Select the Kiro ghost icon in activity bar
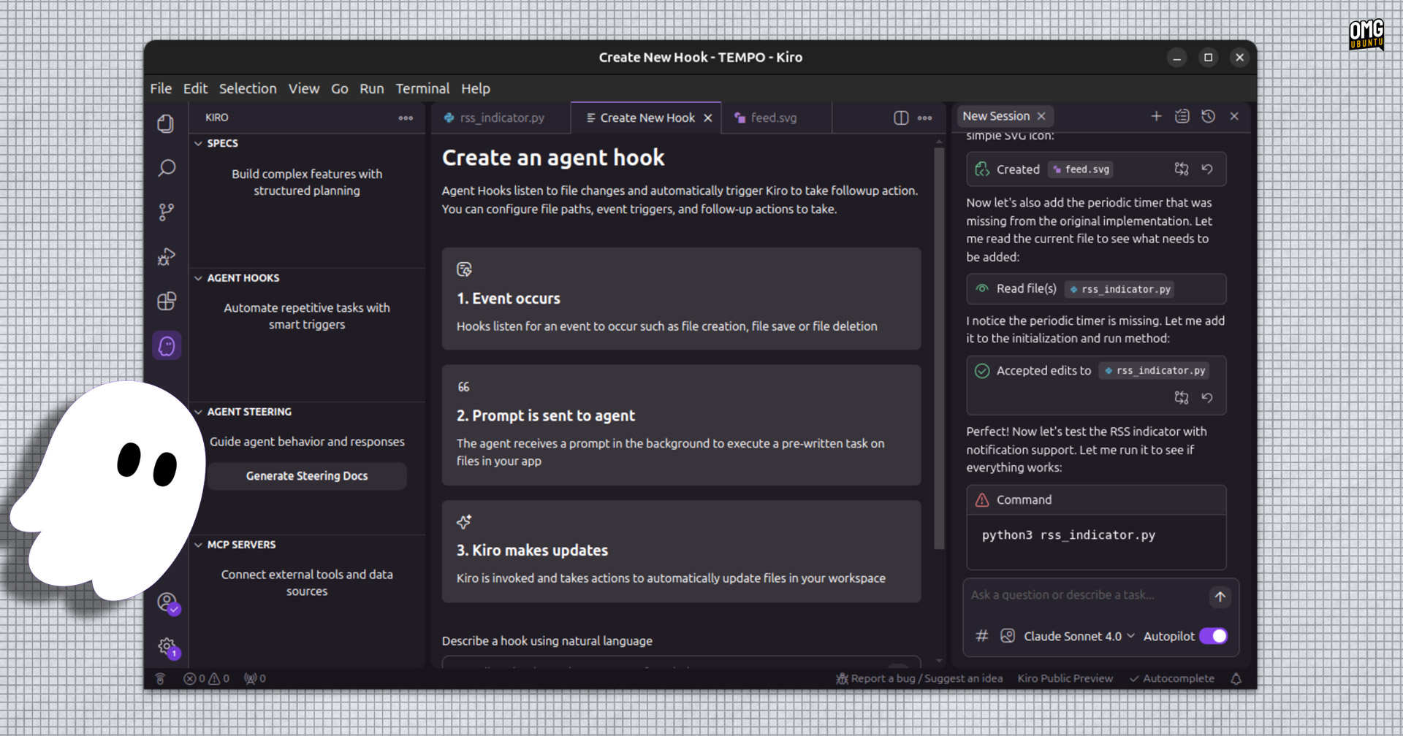 (167, 345)
